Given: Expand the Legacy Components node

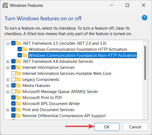Looking at the screenshot, I should tap(8, 80).
